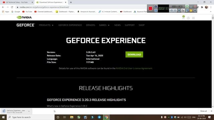The width and height of the screenshot is (214, 120).
Task: Open the NVIDIA End User License Agreement link
Action: click(134, 68)
